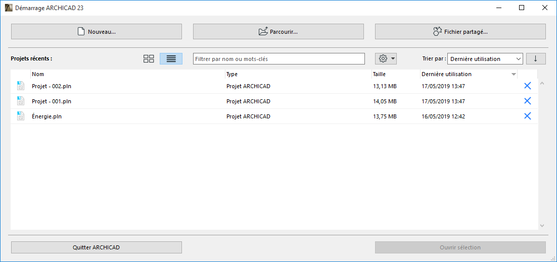Sort by Dernière utilisation column header

(x=469, y=75)
